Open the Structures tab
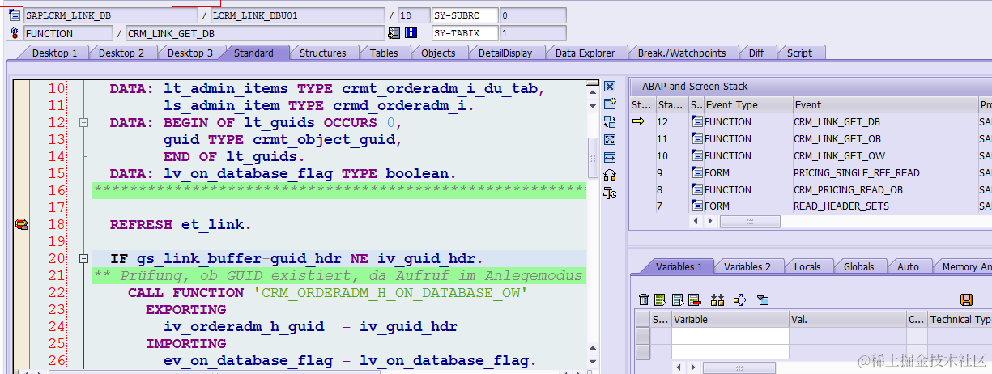This screenshot has width=992, height=374. [322, 53]
